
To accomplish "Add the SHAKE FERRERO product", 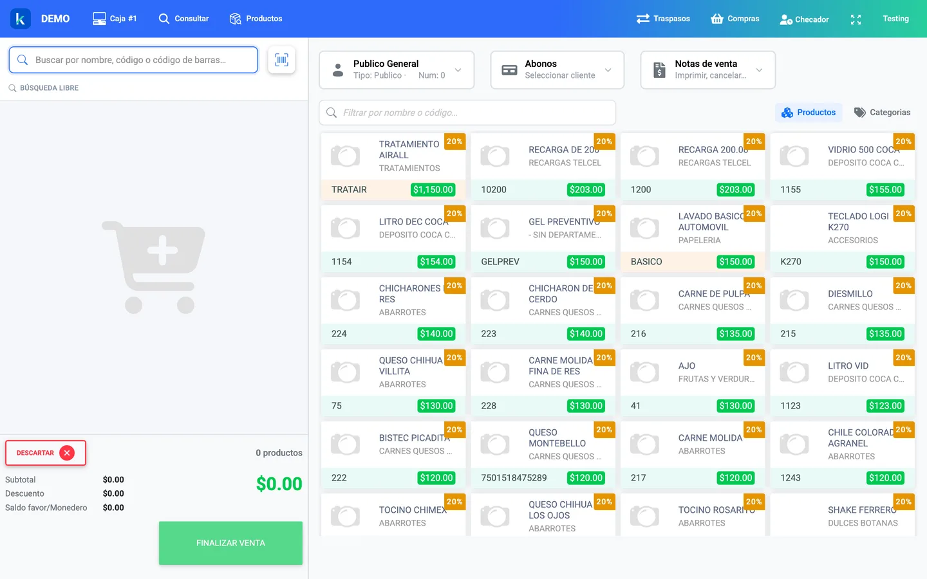I will pyautogui.click(x=843, y=515).
